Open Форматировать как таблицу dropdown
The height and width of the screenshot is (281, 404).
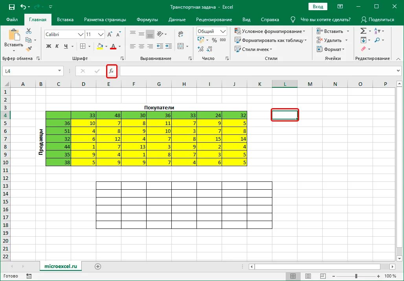tap(270, 40)
